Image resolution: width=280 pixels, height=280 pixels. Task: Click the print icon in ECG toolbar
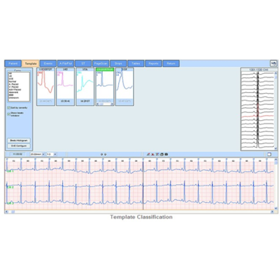[162, 154]
